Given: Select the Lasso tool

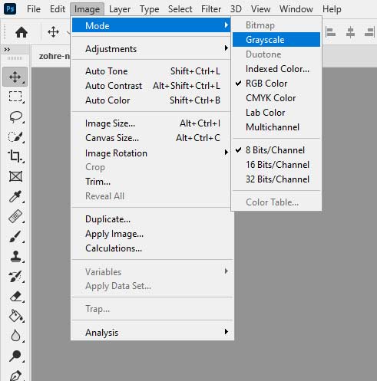Looking at the screenshot, I should (16, 117).
